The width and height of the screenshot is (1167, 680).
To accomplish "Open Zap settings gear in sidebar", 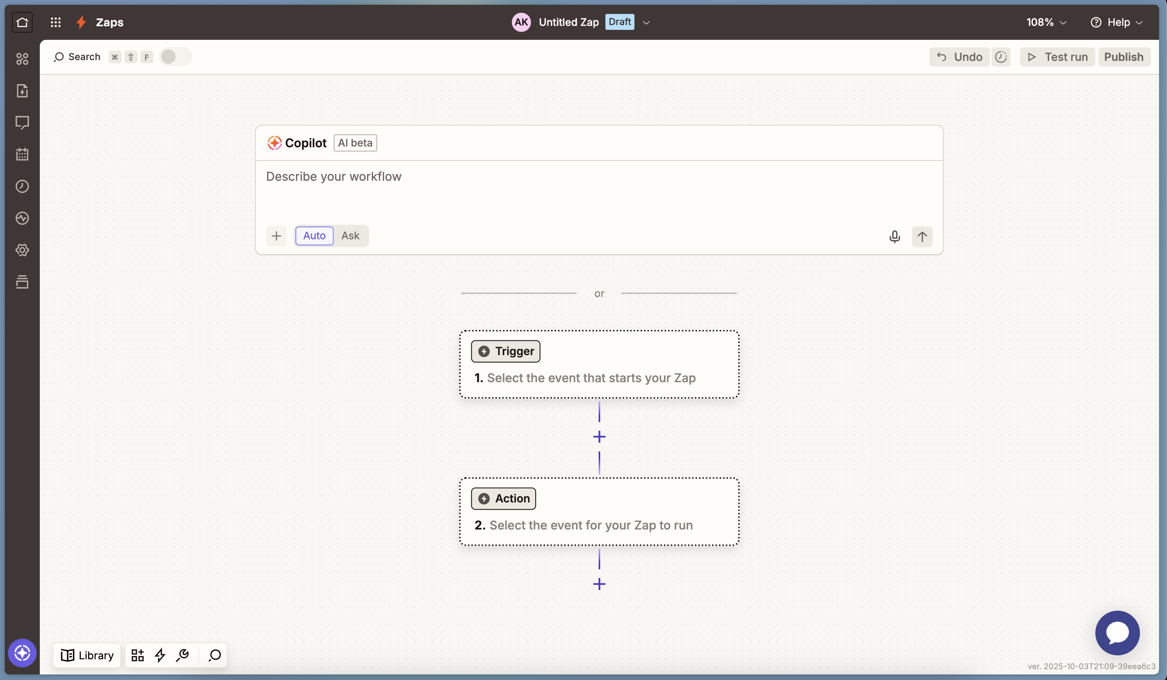I will (x=22, y=250).
